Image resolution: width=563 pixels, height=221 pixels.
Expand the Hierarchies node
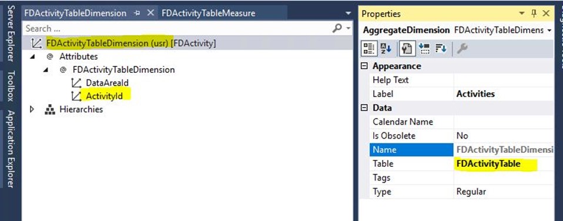[x=32, y=109]
